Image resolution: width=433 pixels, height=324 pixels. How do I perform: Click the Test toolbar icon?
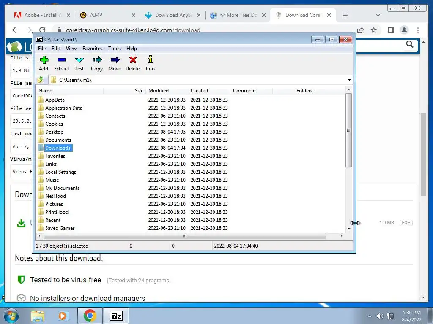click(79, 63)
